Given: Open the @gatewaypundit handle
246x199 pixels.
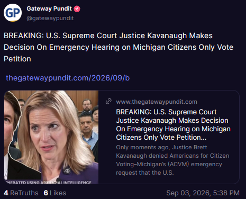Looking at the screenshot, I should pos(50,18).
